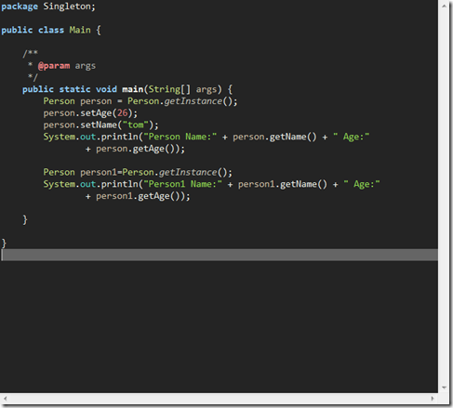
Task: Click the " Age:" string in the first println
Action: (352, 137)
